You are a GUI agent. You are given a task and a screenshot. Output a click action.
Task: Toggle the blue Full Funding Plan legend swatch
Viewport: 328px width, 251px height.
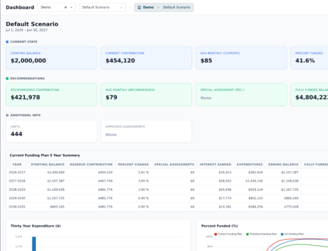(x=282, y=234)
